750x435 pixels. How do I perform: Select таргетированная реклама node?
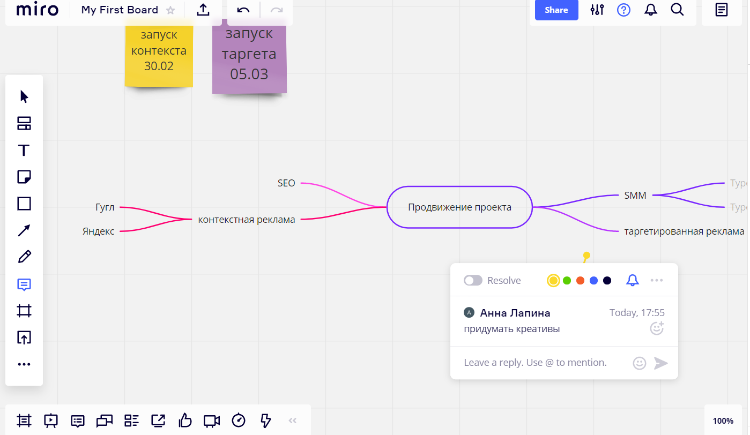684,231
